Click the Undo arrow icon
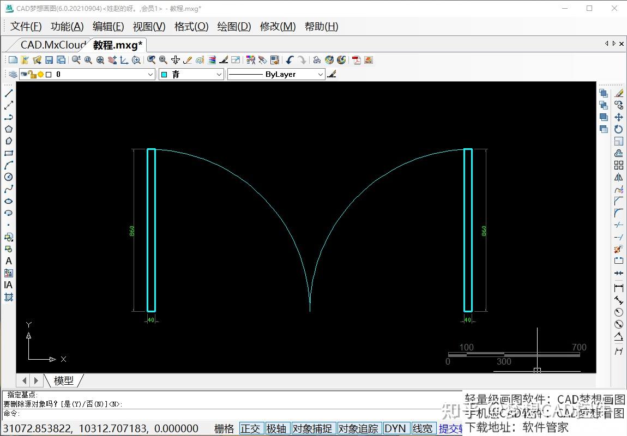Image resolution: width=627 pixels, height=436 pixels. [x=290, y=60]
